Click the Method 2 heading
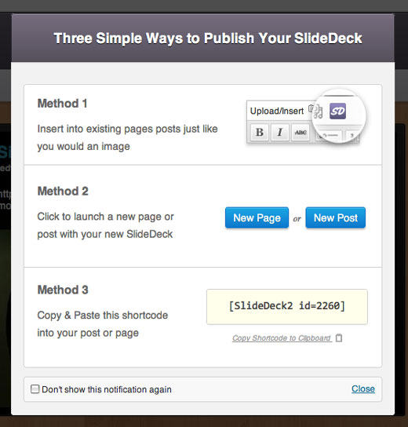 [63, 192]
